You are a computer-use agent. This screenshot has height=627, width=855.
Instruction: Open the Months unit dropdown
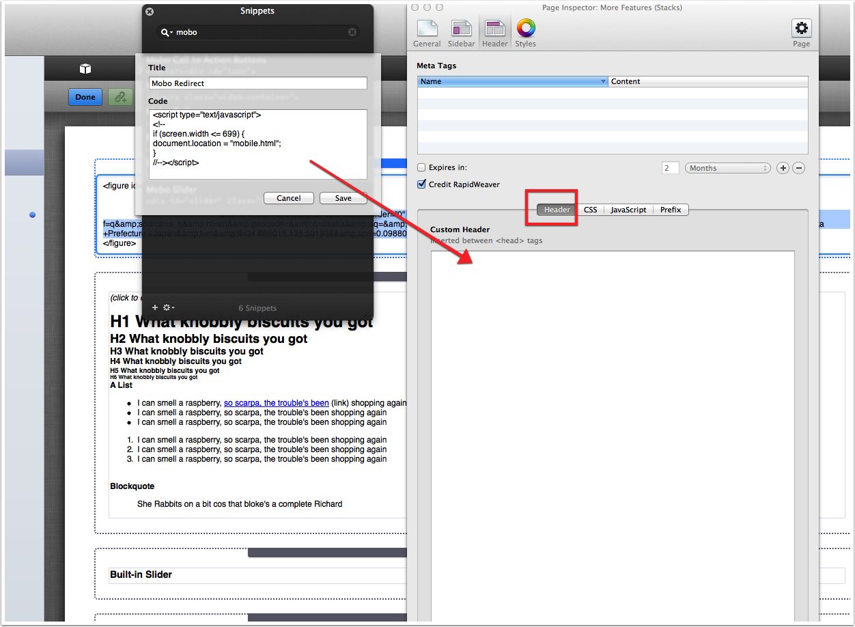727,168
